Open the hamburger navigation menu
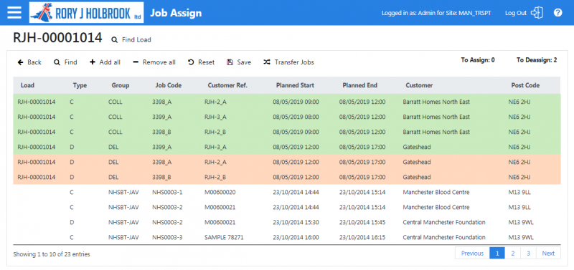Screen dimensions: 574x270 click(x=14, y=12)
